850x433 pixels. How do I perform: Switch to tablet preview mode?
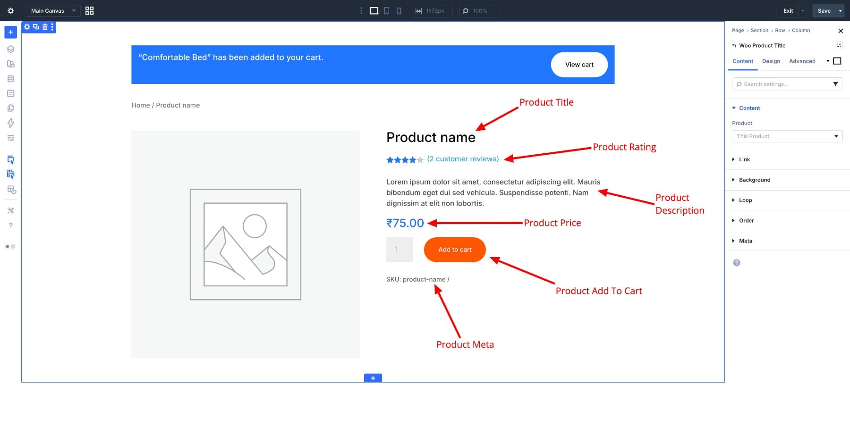[x=387, y=10]
